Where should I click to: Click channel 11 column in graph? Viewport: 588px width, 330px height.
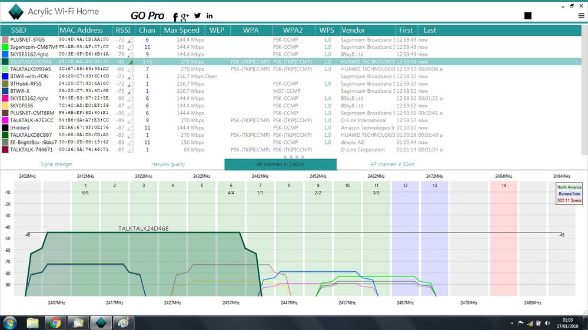pos(376,239)
